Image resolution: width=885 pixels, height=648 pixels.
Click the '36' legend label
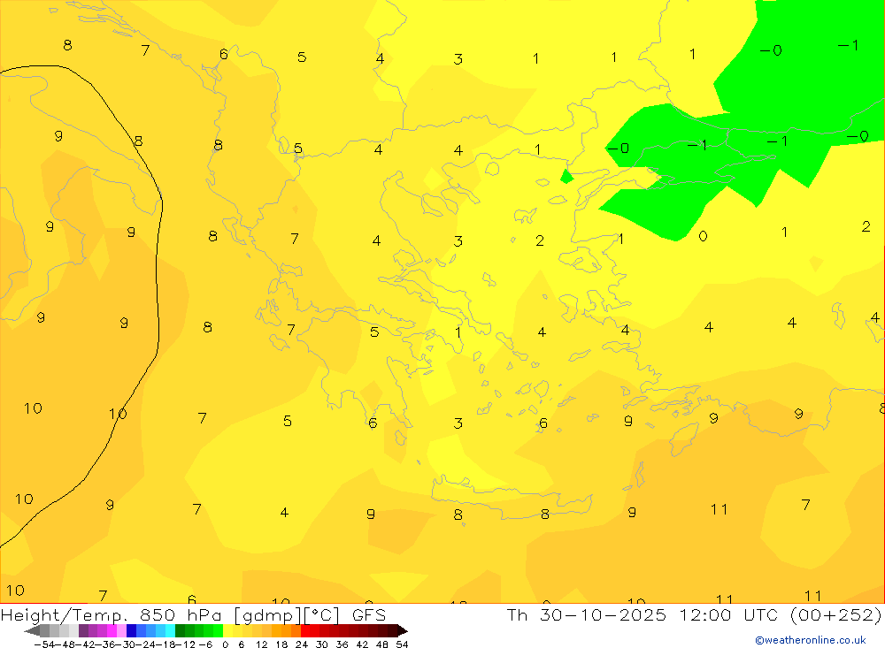coord(342,644)
